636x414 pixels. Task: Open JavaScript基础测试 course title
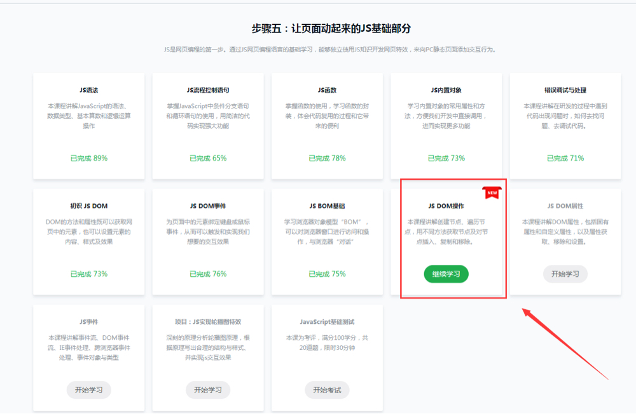[x=327, y=322]
